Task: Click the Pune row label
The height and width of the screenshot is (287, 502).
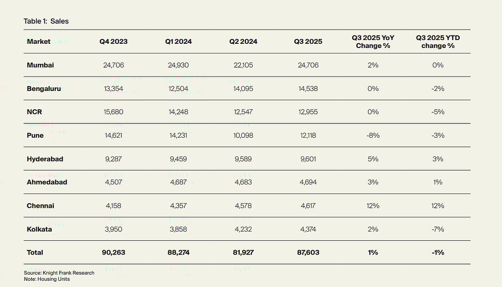Action: point(35,135)
